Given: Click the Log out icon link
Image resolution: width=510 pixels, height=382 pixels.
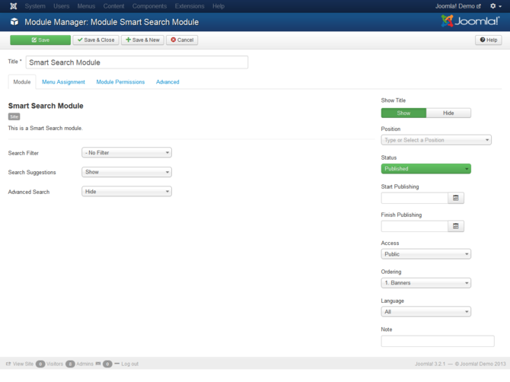Looking at the screenshot, I should point(117,364).
